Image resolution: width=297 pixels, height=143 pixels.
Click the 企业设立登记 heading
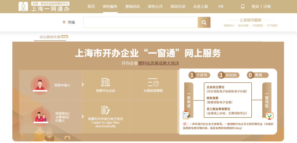[x=215, y=87]
